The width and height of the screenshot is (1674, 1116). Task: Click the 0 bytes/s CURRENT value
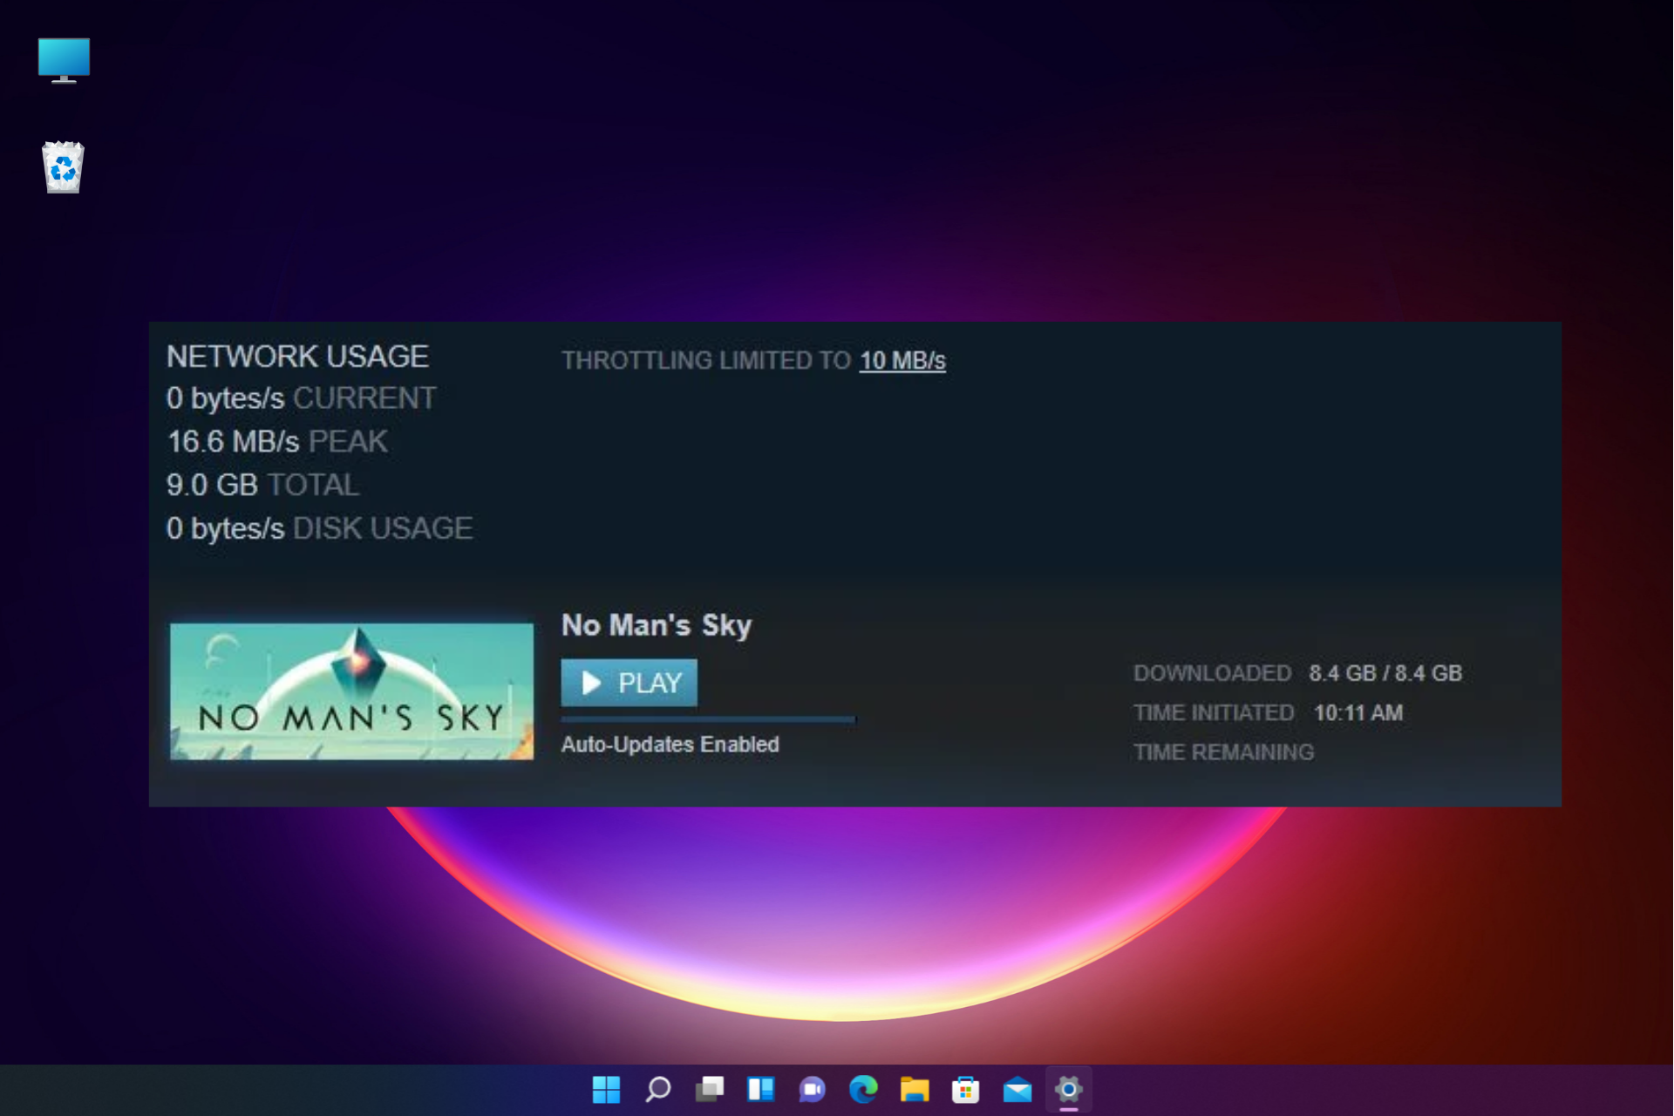(225, 398)
